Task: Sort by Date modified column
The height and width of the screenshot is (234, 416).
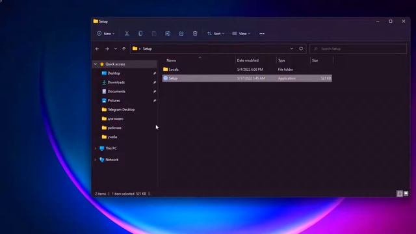Action: click(x=248, y=60)
